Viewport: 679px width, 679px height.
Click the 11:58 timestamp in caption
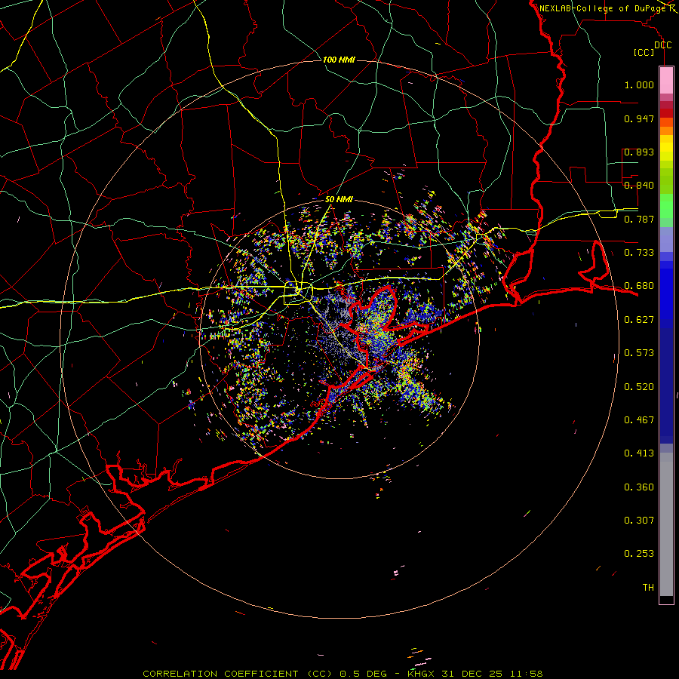point(526,674)
